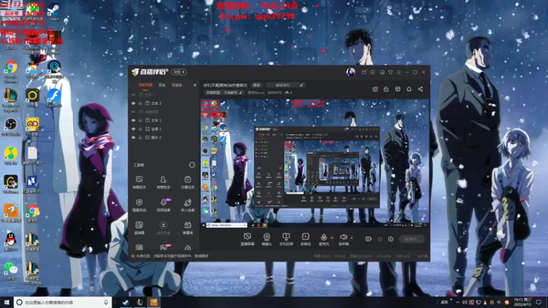Switch to the second scene tab

pyautogui.click(x=162, y=85)
